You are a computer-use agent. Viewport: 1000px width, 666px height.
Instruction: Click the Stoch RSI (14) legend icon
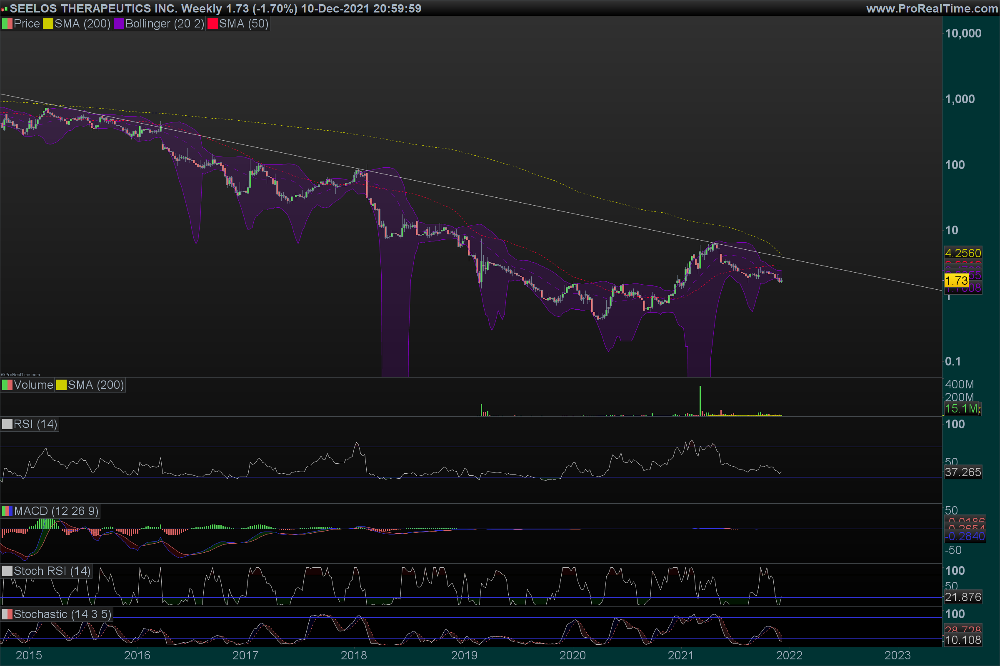click(x=7, y=571)
